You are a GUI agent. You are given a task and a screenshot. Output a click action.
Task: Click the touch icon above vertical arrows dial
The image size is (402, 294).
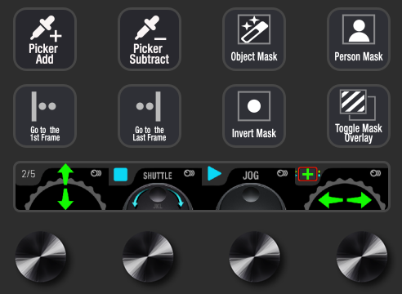click(96, 173)
